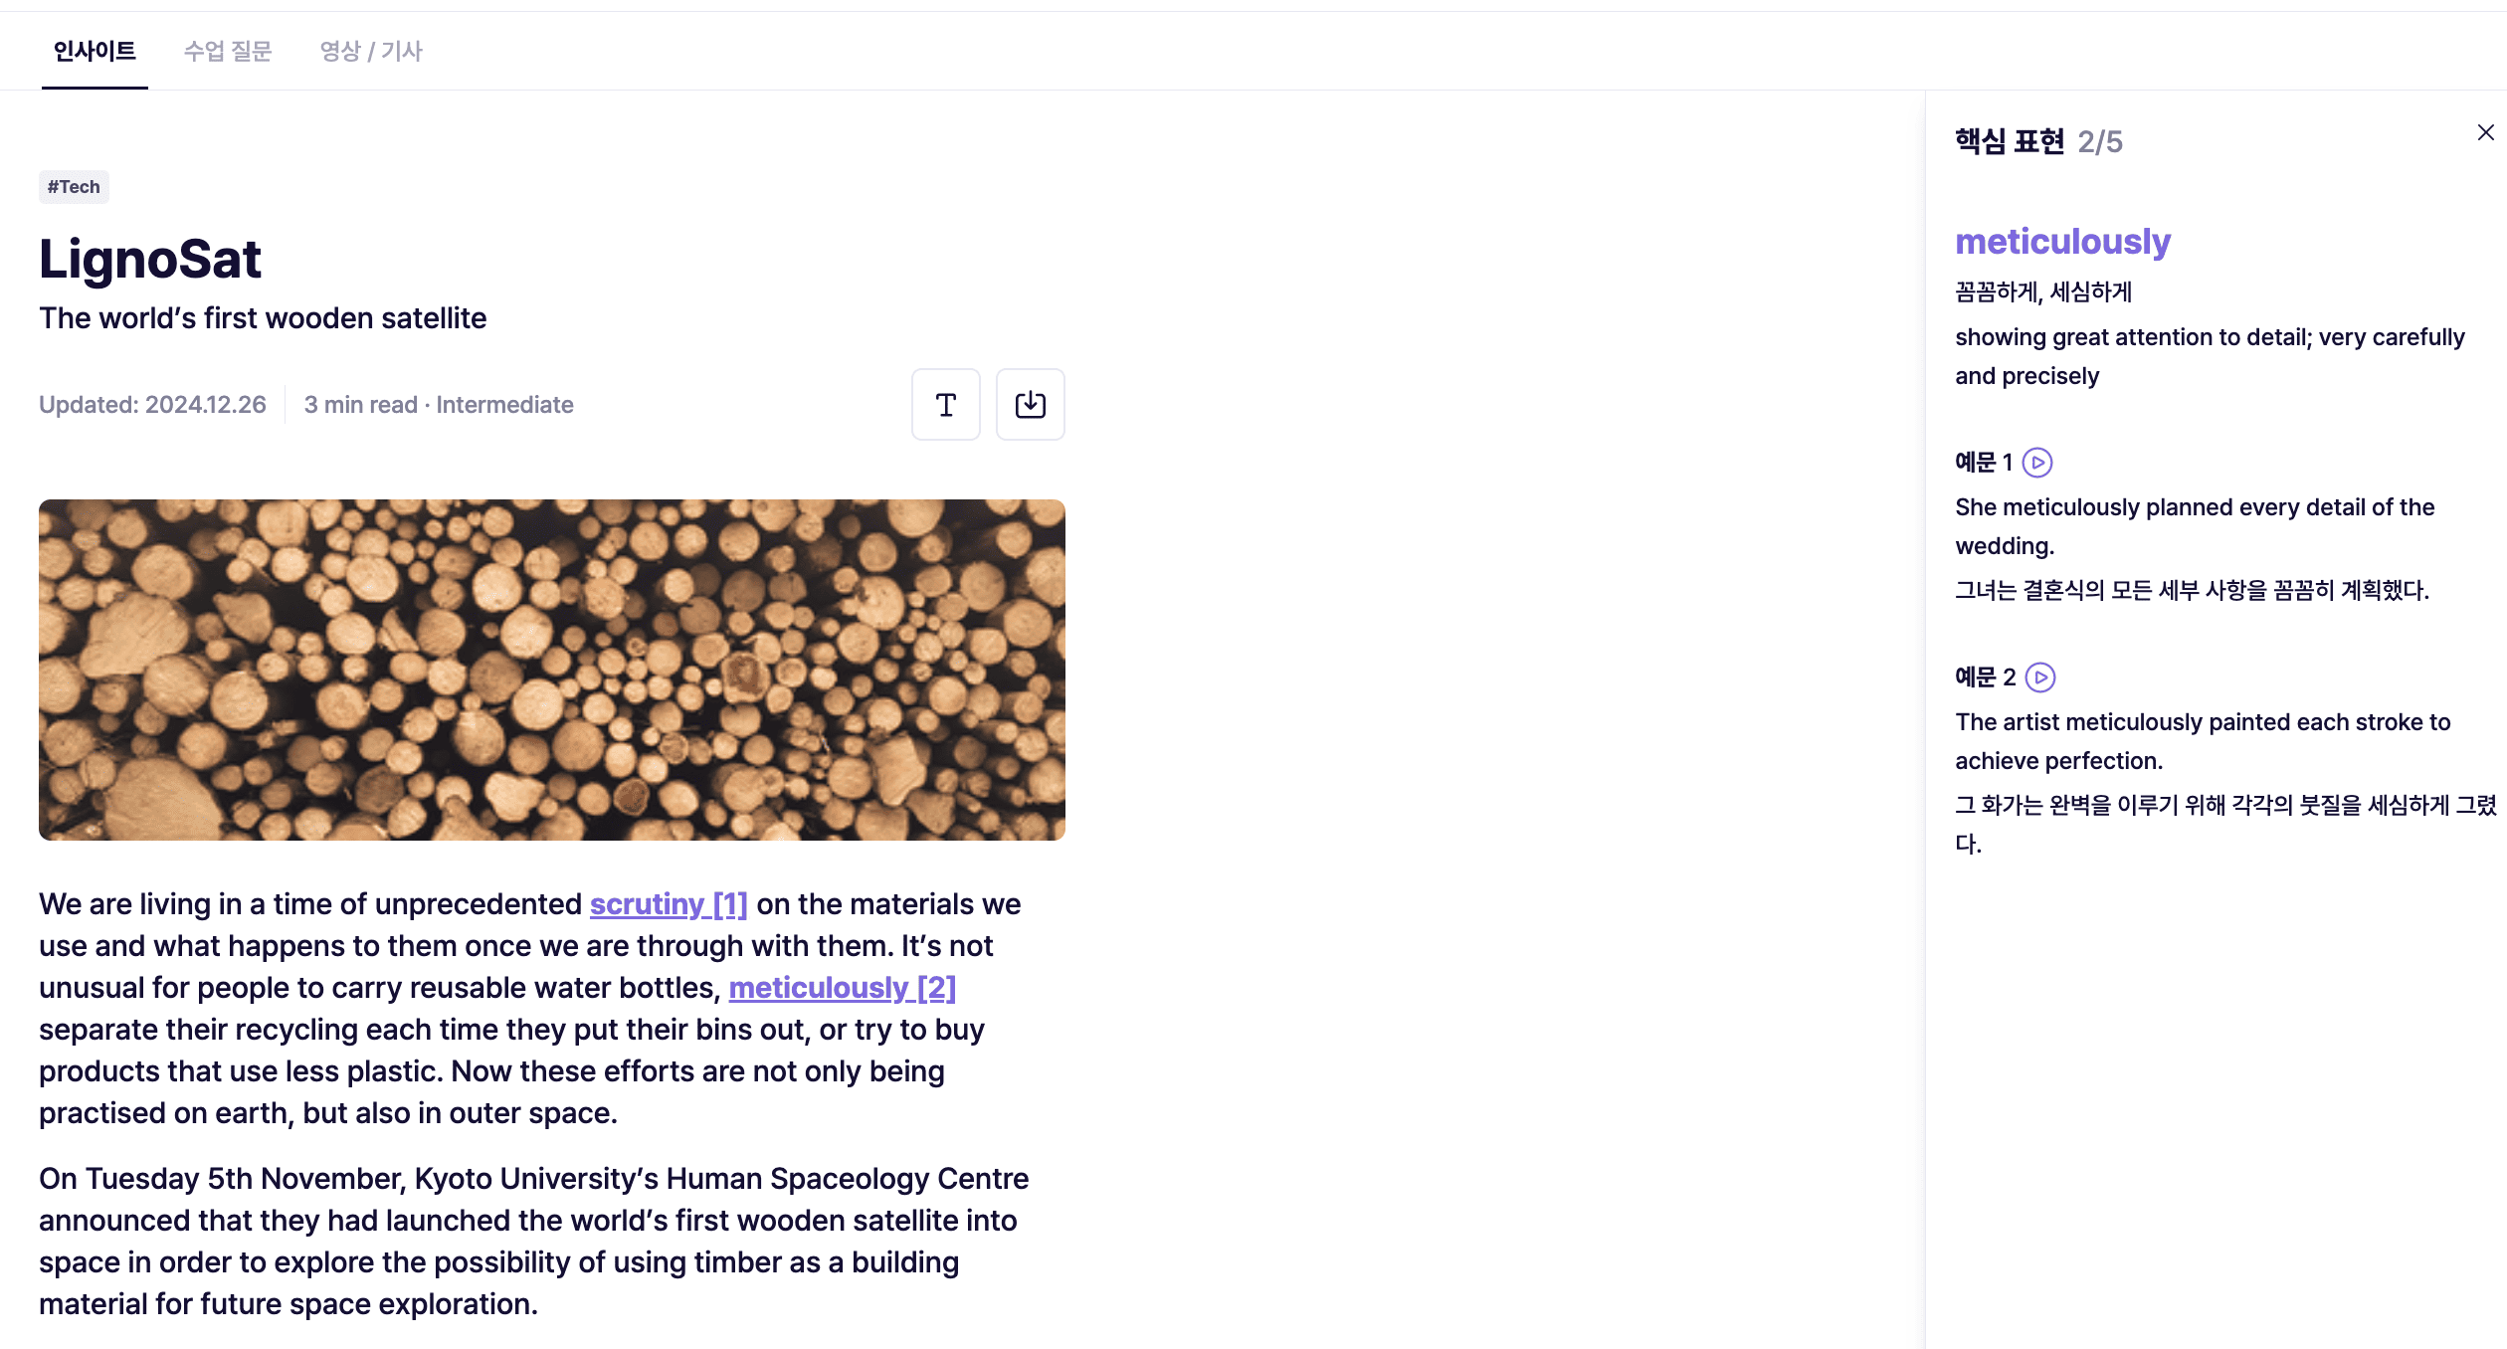This screenshot has width=2507, height=1349.
Task: Click the meticulously heading in side panel
Action: (2062, 242)
